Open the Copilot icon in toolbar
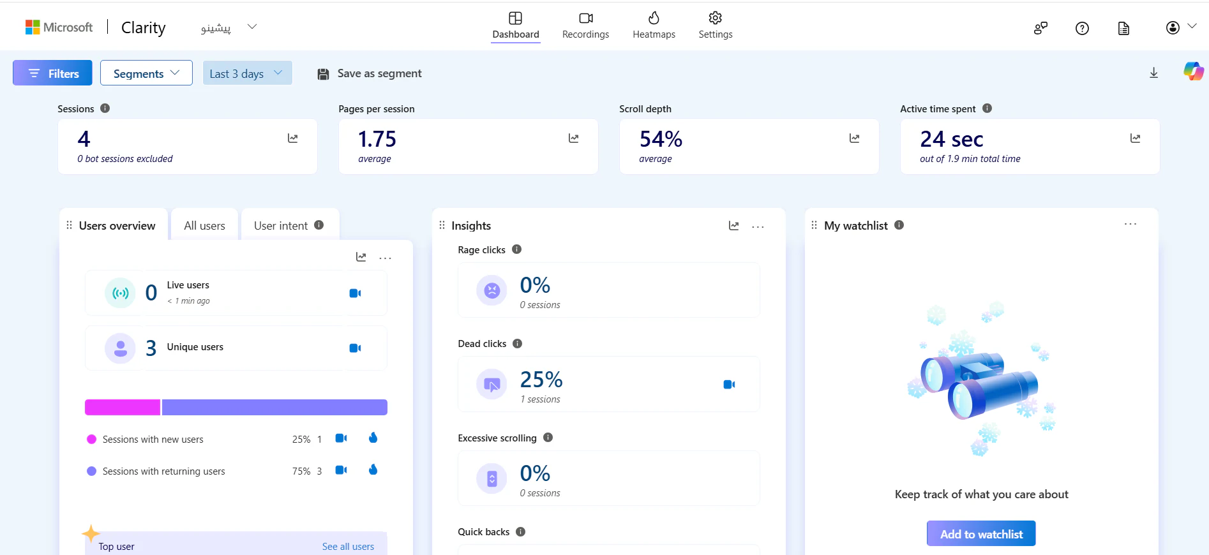 [1192, 71]
